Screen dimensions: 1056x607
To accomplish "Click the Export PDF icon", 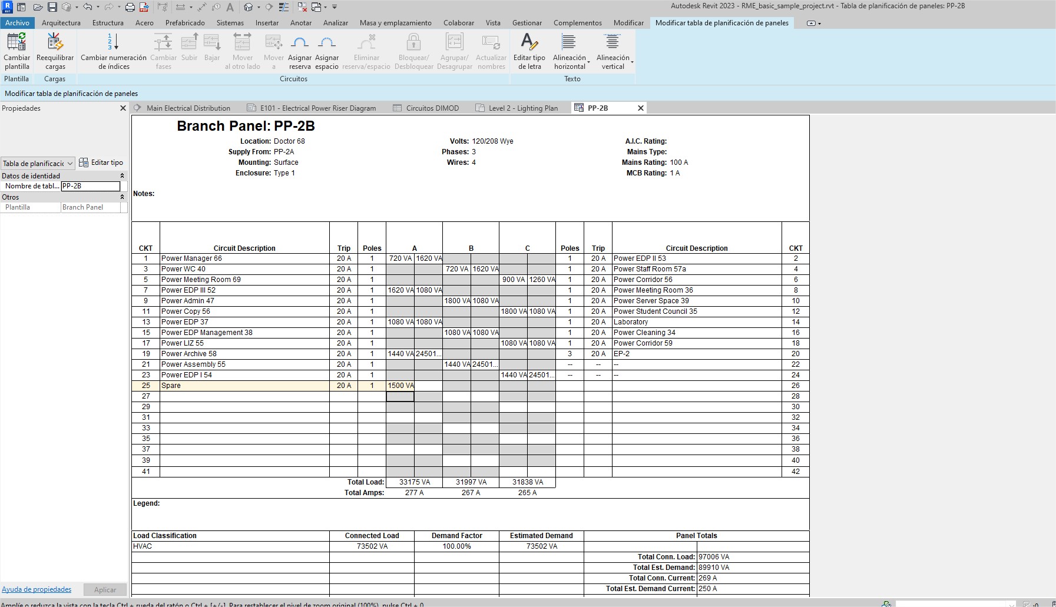I will (x=144, y=7).
